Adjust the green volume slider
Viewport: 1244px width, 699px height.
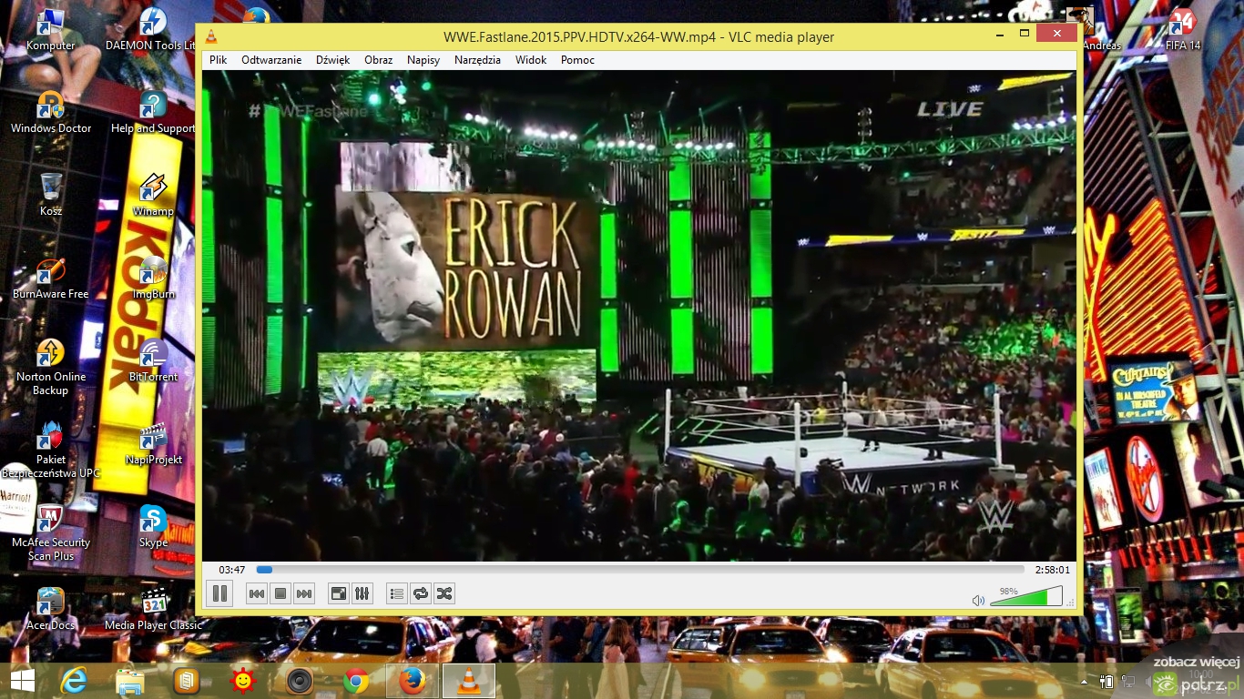tap(1025, 598)
